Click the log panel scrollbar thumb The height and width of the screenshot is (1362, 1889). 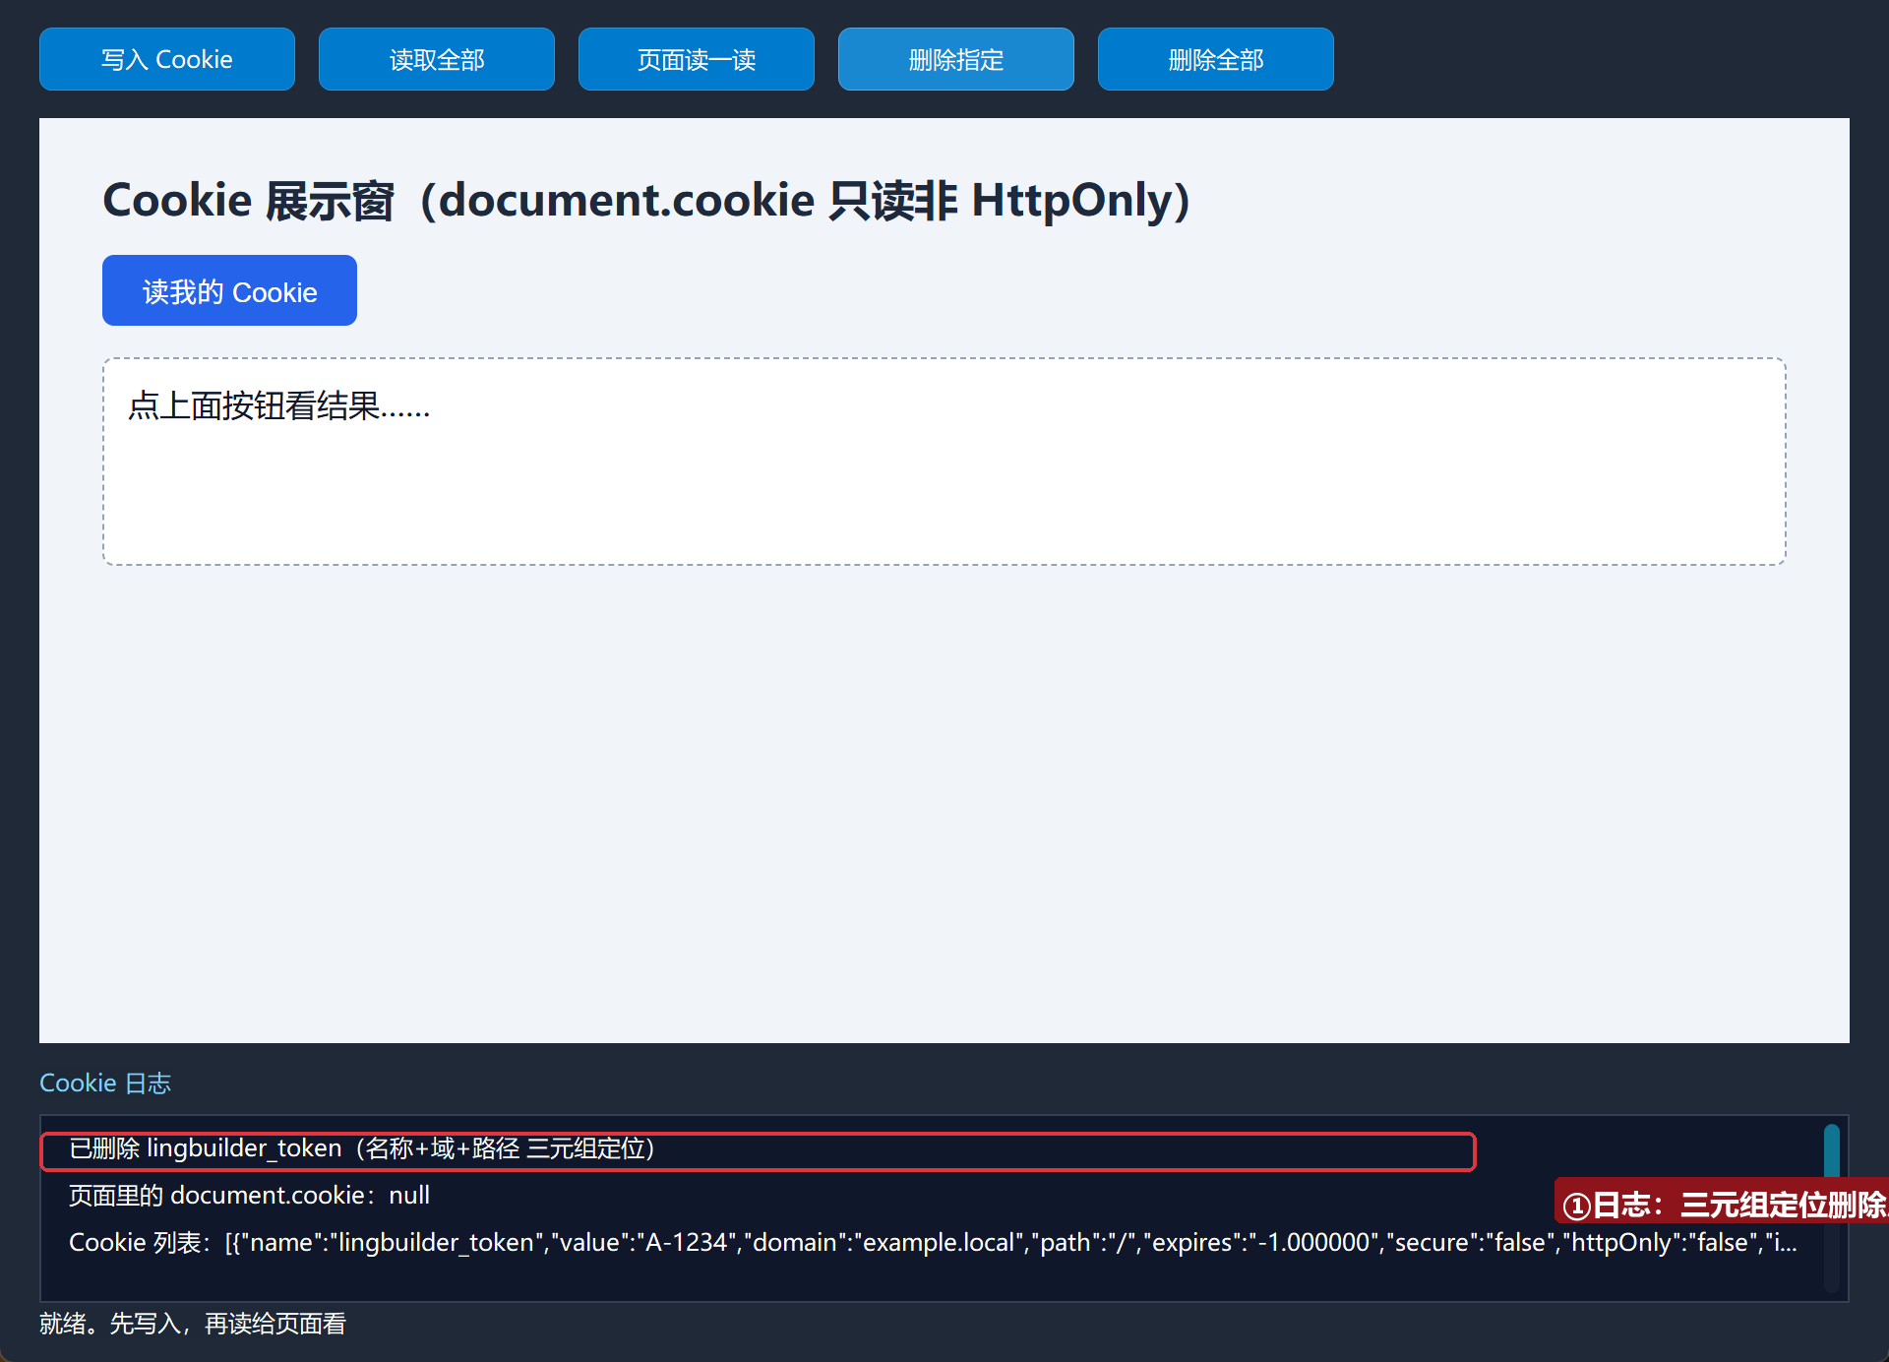[1832, 1149]
